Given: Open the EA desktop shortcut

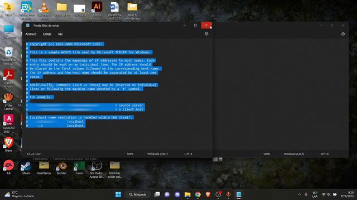Looking at the screenshot, I should tap(9, 167).
